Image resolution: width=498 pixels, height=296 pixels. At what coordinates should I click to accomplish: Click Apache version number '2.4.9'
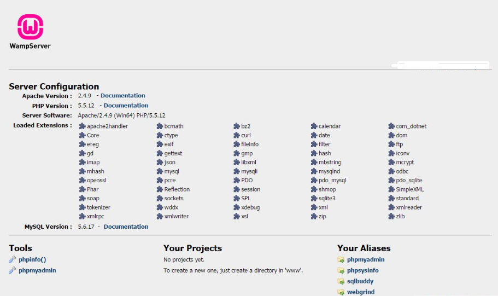pos(85,95)
